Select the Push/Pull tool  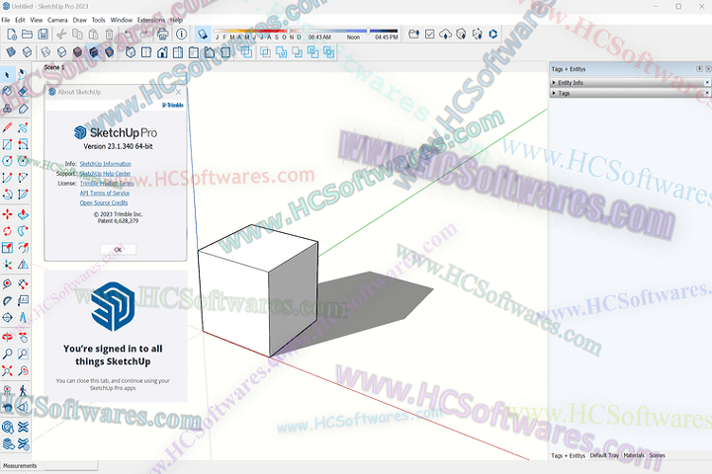23,214
